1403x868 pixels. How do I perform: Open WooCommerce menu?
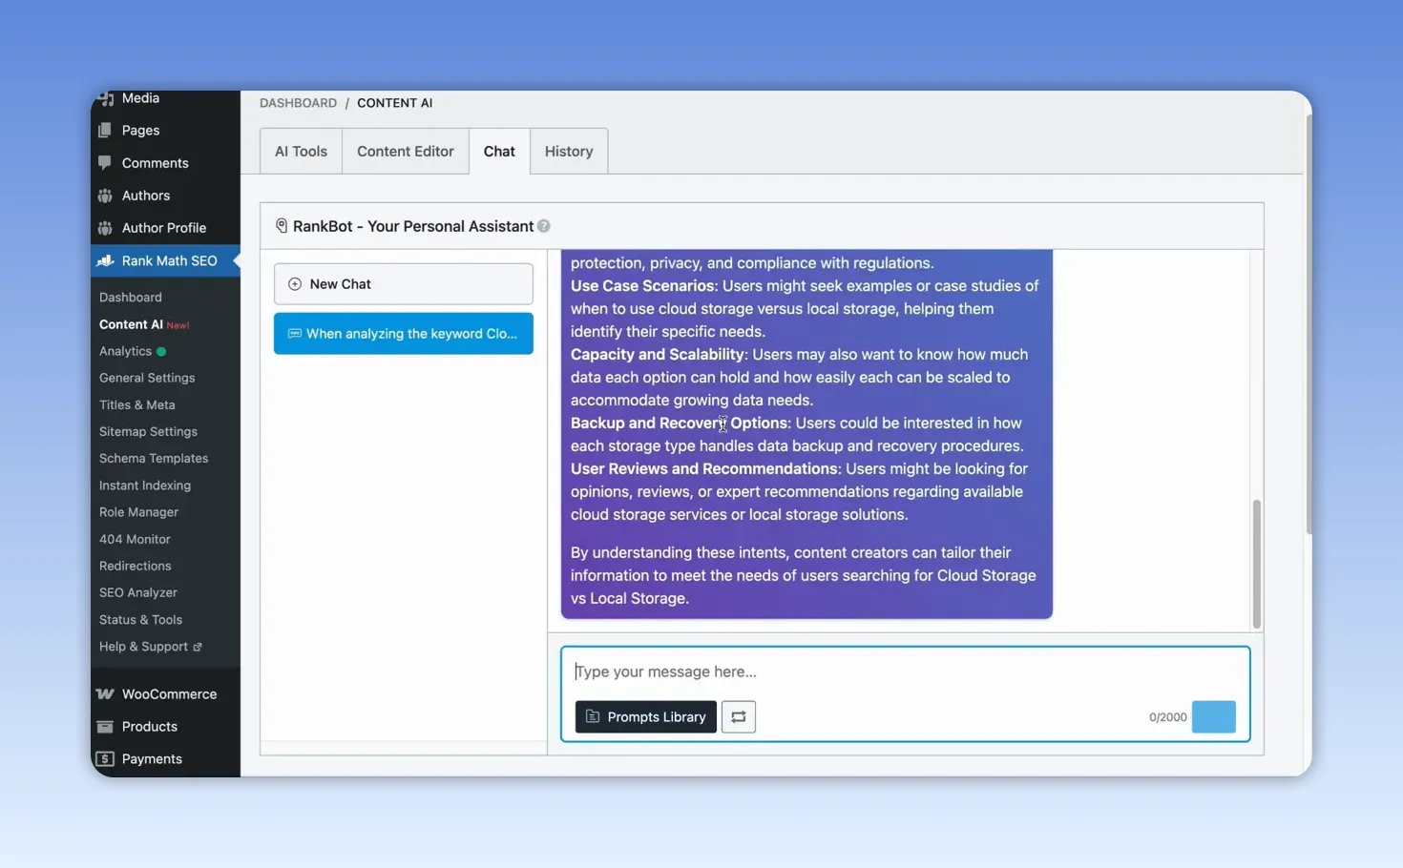(165, 694)
